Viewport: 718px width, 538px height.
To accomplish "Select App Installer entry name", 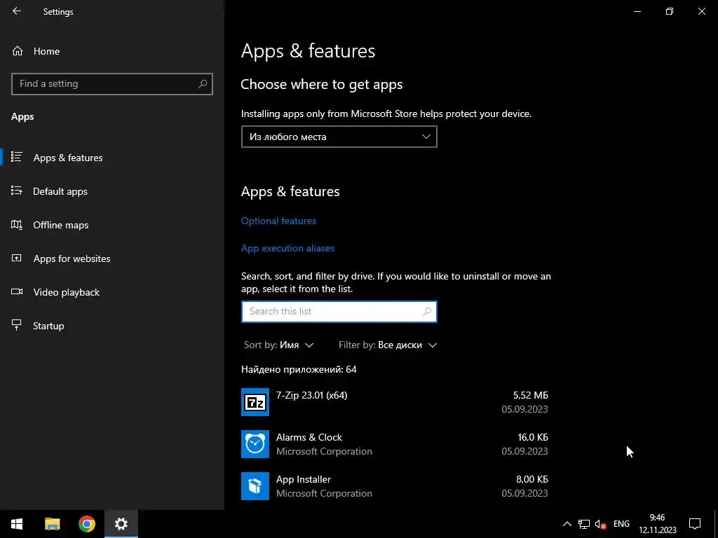I will coord(303,479).
